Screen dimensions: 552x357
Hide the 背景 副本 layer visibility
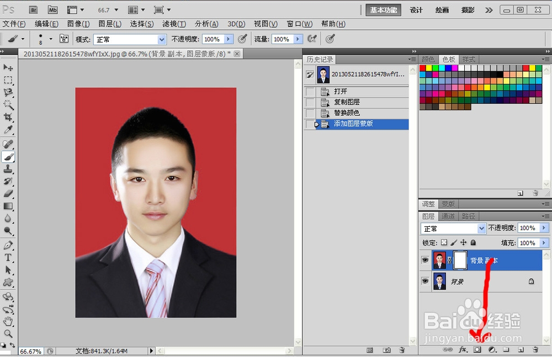tap(425, 259)
